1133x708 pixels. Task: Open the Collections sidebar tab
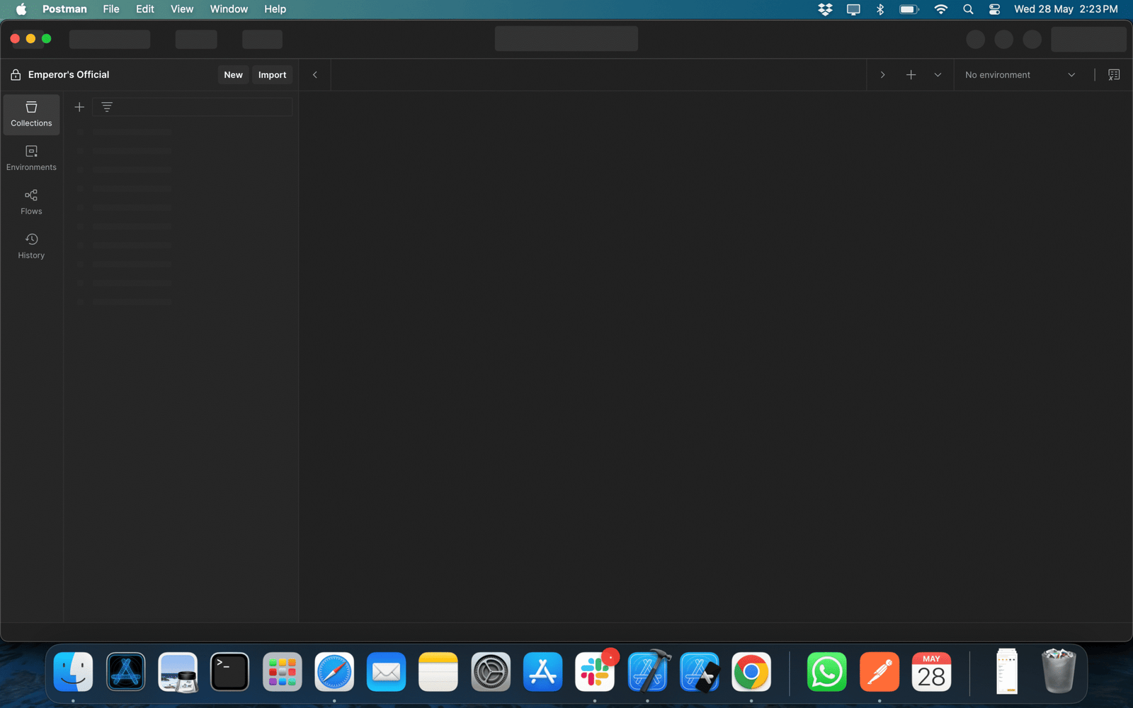(31, 114)
